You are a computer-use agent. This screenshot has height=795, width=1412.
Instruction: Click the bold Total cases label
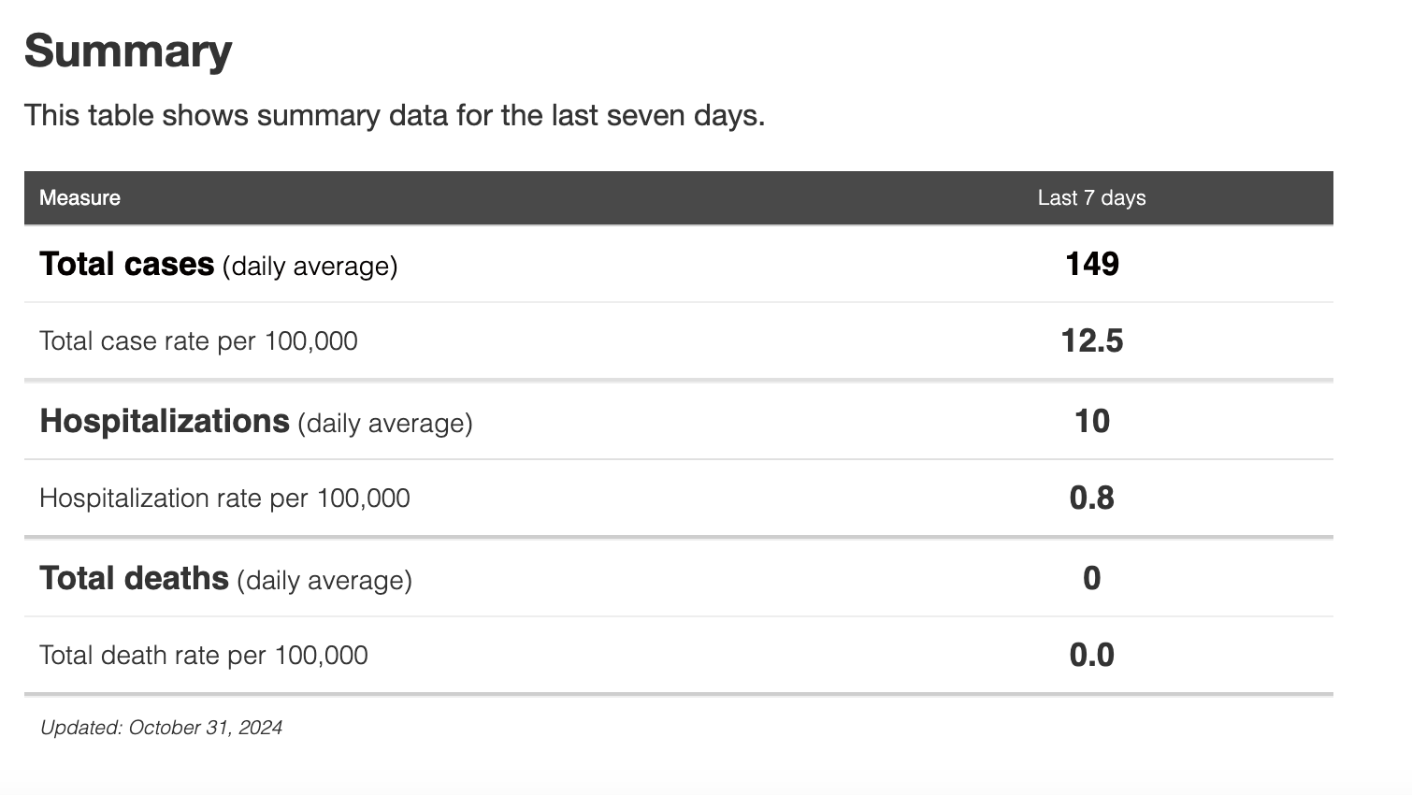click(126, 265)
